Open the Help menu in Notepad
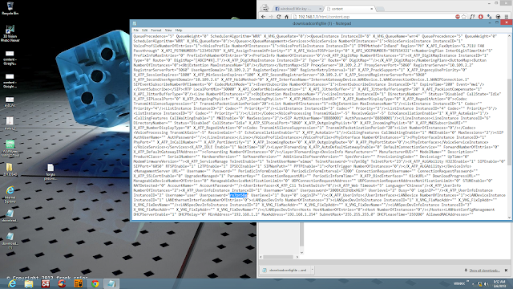The image size is (513, 289). tap(179, 31)
